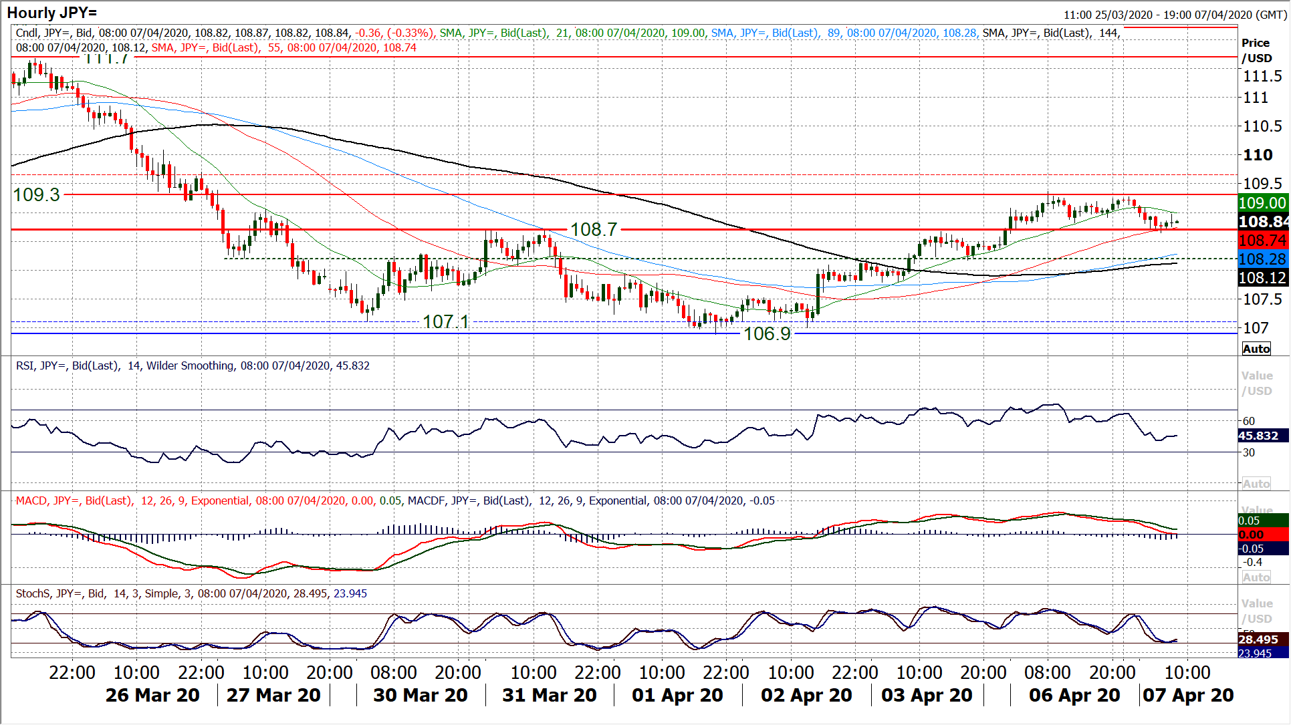Click the MACD -0.05 dark blue value tag

pyautogui.click(x=1262, y=549)
